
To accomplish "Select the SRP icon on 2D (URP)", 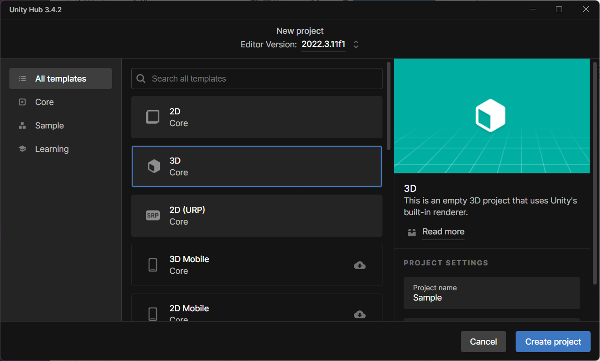I will click(152, 215).
